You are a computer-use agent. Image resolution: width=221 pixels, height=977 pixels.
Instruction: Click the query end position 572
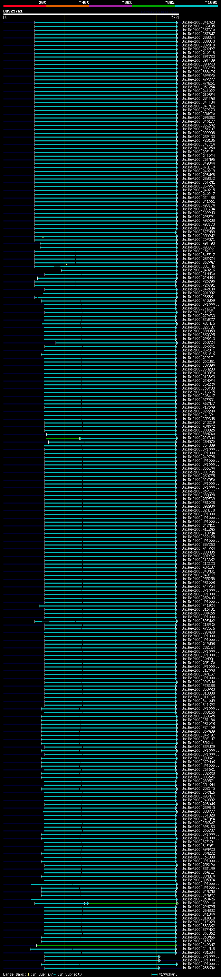tap(174, 17)
